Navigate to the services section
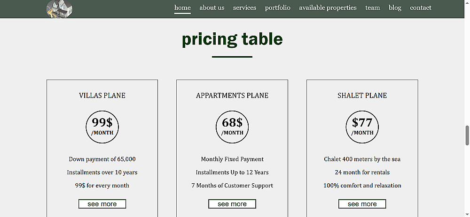This screenshot has width=470, height=217. click(x=244, y=7)
